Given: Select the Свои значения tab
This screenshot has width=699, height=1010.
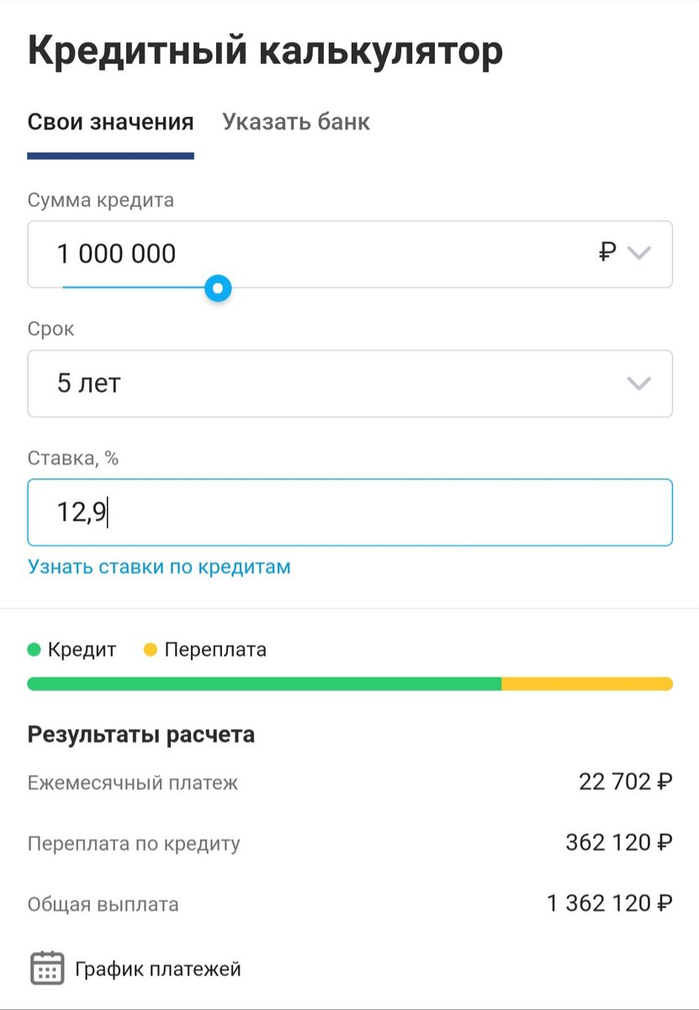Looking at the screenshot, I should [110, 121].
